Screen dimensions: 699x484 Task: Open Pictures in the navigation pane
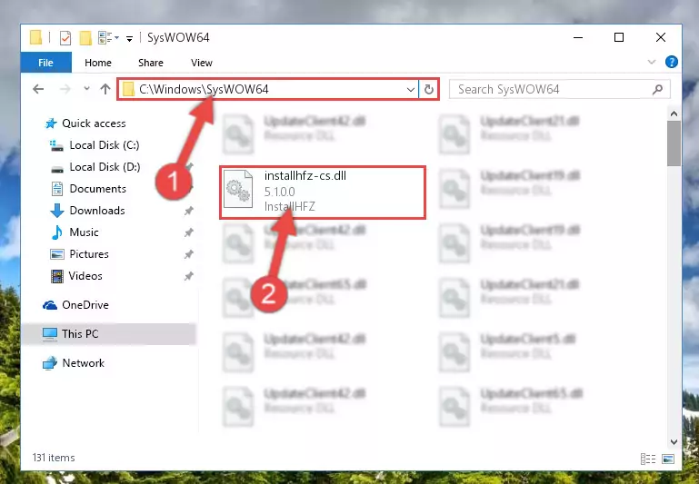coord(89,254)
